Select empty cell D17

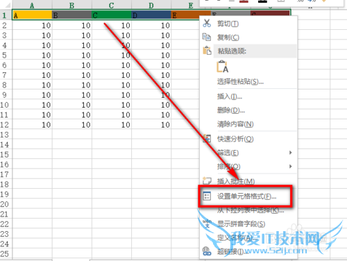[151, 174]
